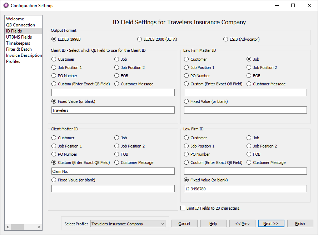The image size is (318, 235).
Task: Click the sidebar horizontal scrollbar thumb
Action: (x=18, y=227)
